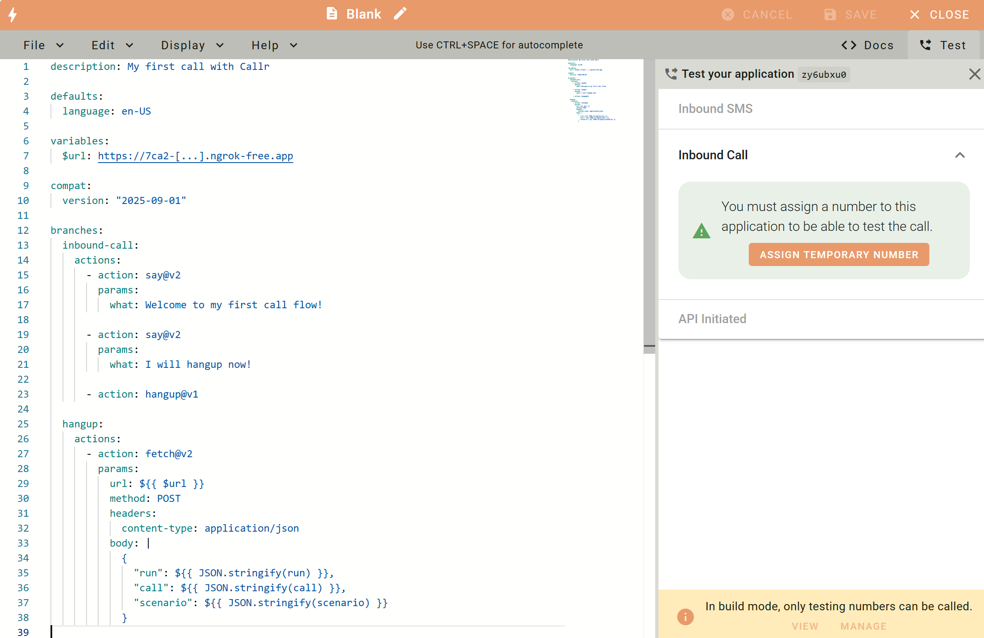The image size is (984, 638).
Task: Click the pencil icon to rename Blank
Action: pyautogui.click(x=400, y=14)
